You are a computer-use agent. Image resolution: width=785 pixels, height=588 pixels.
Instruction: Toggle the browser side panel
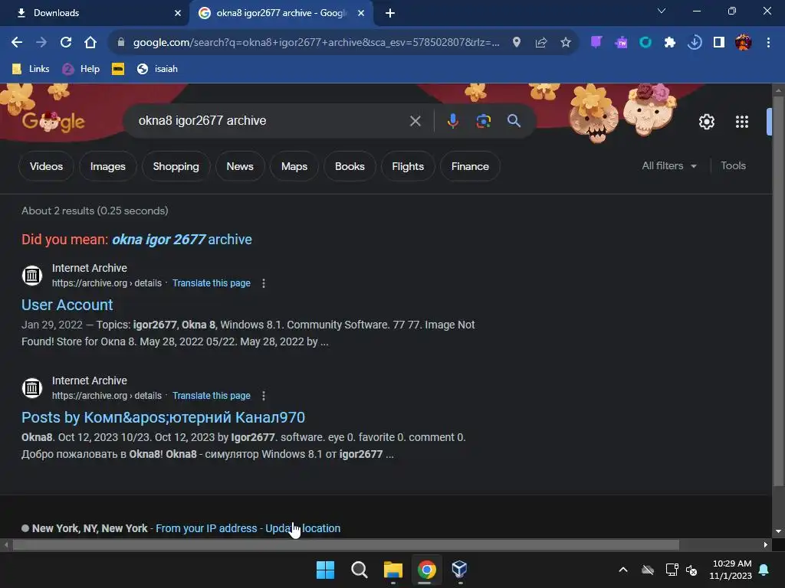719,43
